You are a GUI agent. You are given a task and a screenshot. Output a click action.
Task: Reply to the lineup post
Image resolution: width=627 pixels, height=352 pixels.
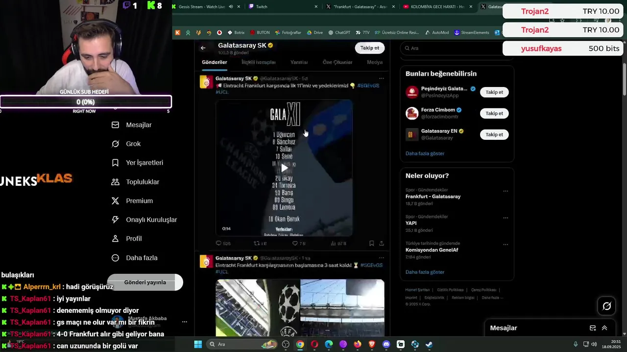point(223,243)
